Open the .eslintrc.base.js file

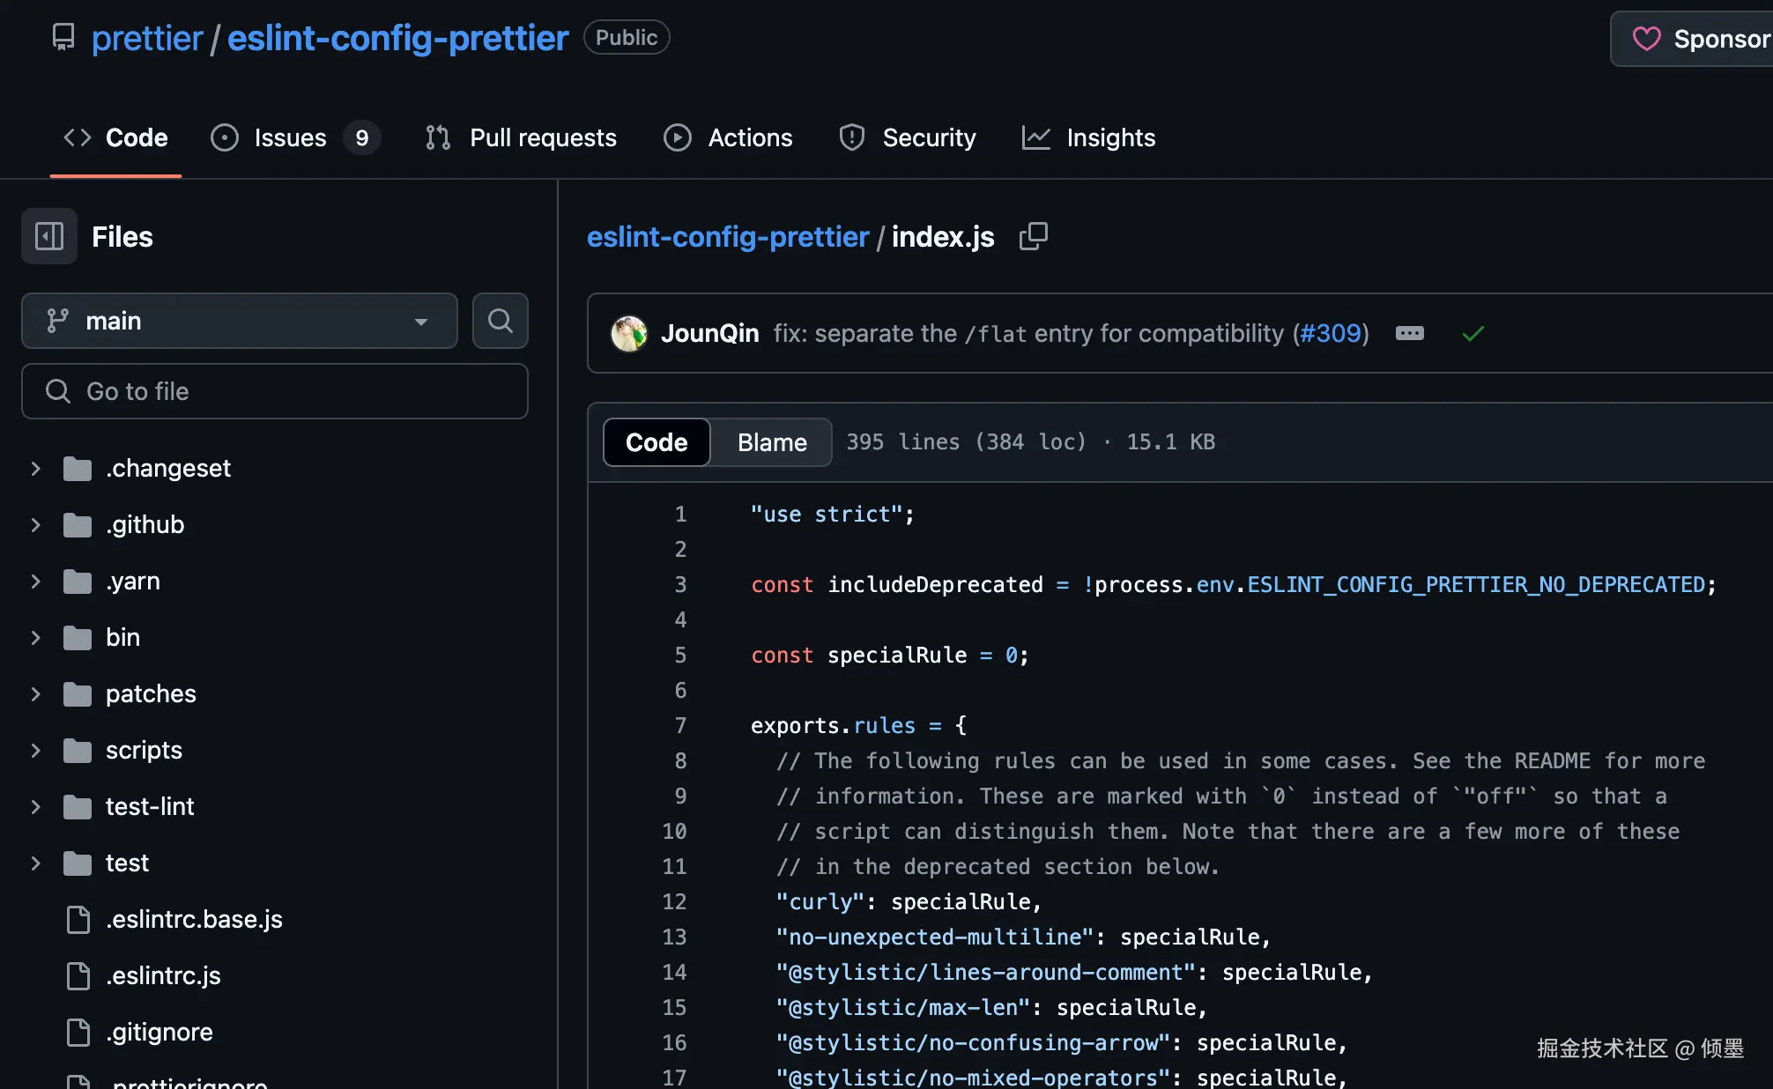(194, 919)
